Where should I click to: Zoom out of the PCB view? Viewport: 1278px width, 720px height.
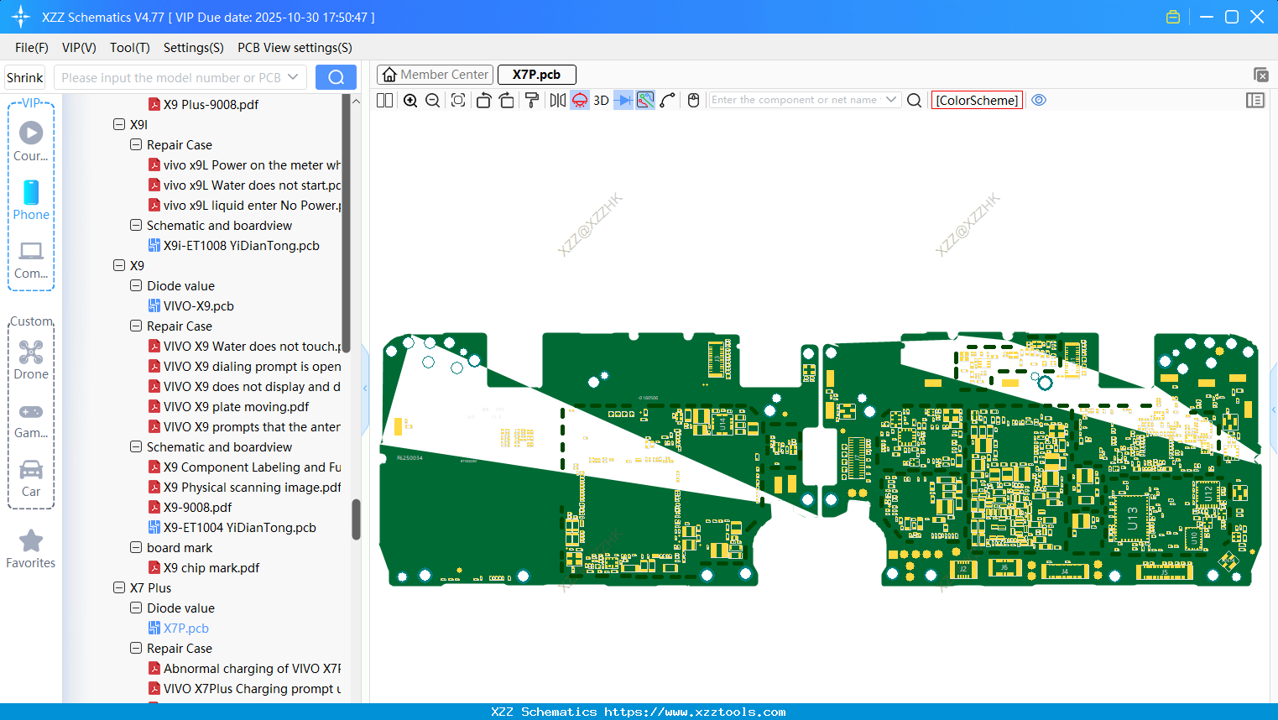click(x=433, y=101)
